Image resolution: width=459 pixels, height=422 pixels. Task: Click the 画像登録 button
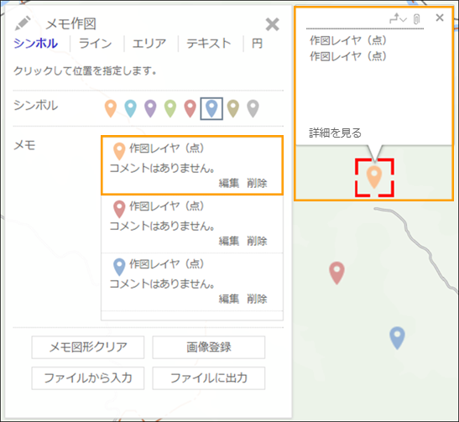click(x=209, y=347)
